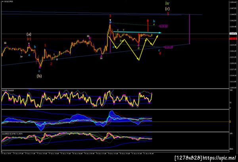This screenshot has height=162, width=238.
Task: Click the red price marker on price axis
Action: (x=233, y=39)
